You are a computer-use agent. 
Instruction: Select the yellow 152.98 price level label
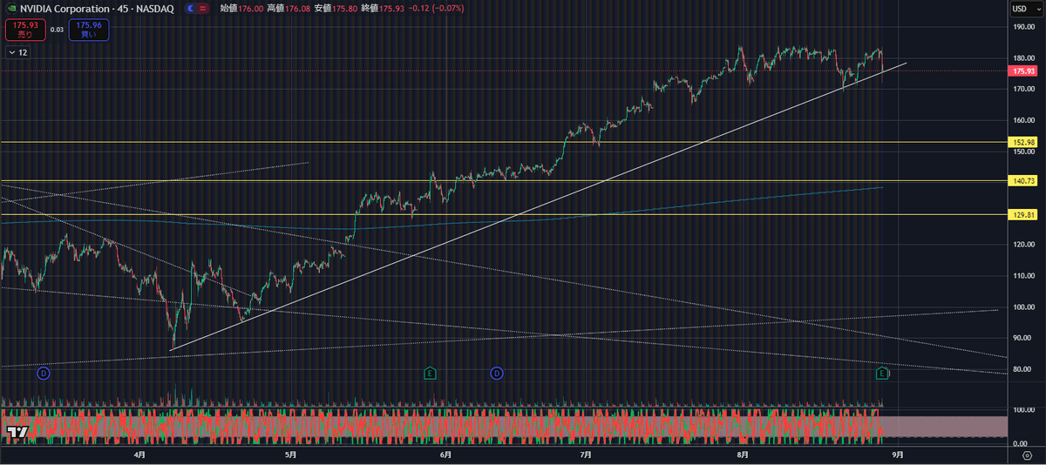(1024, 142)
